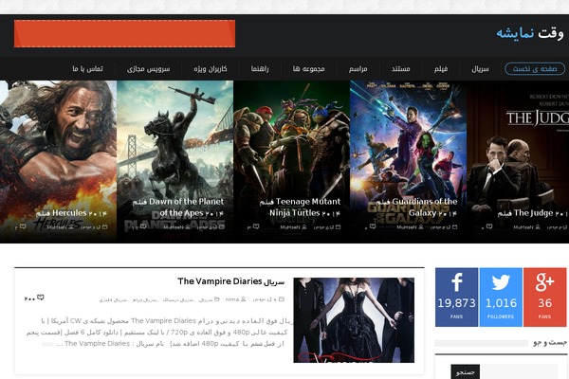
Task: Click the Vampire Diaries post comment bubble icon
Action: tap(41, 298)
